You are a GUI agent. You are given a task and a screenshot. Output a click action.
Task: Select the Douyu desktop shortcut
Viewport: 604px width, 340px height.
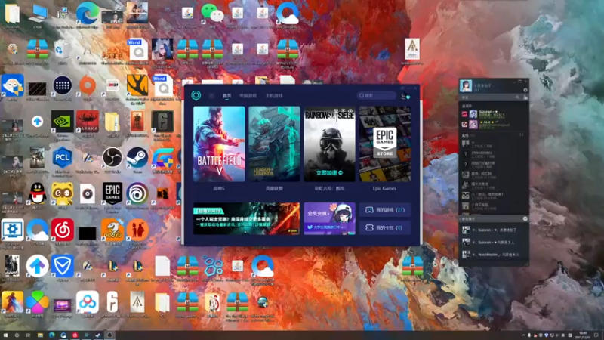[112, 232]
